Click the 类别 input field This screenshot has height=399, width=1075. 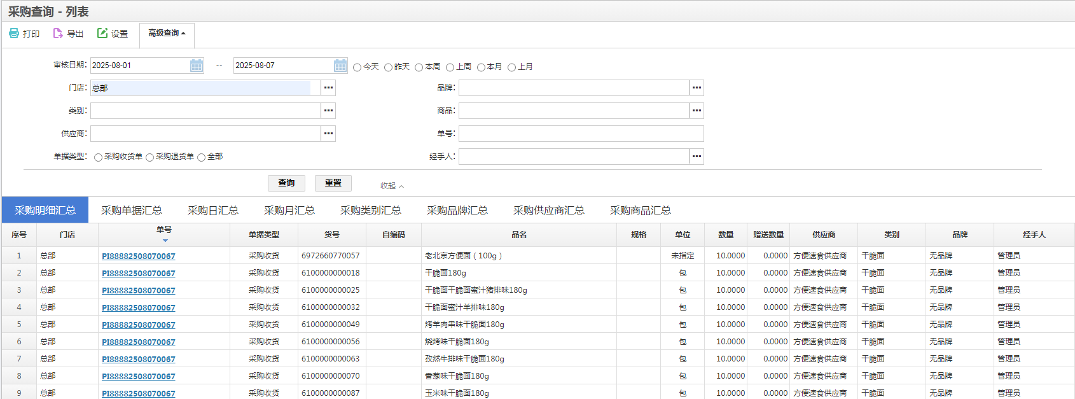(205, 111)
